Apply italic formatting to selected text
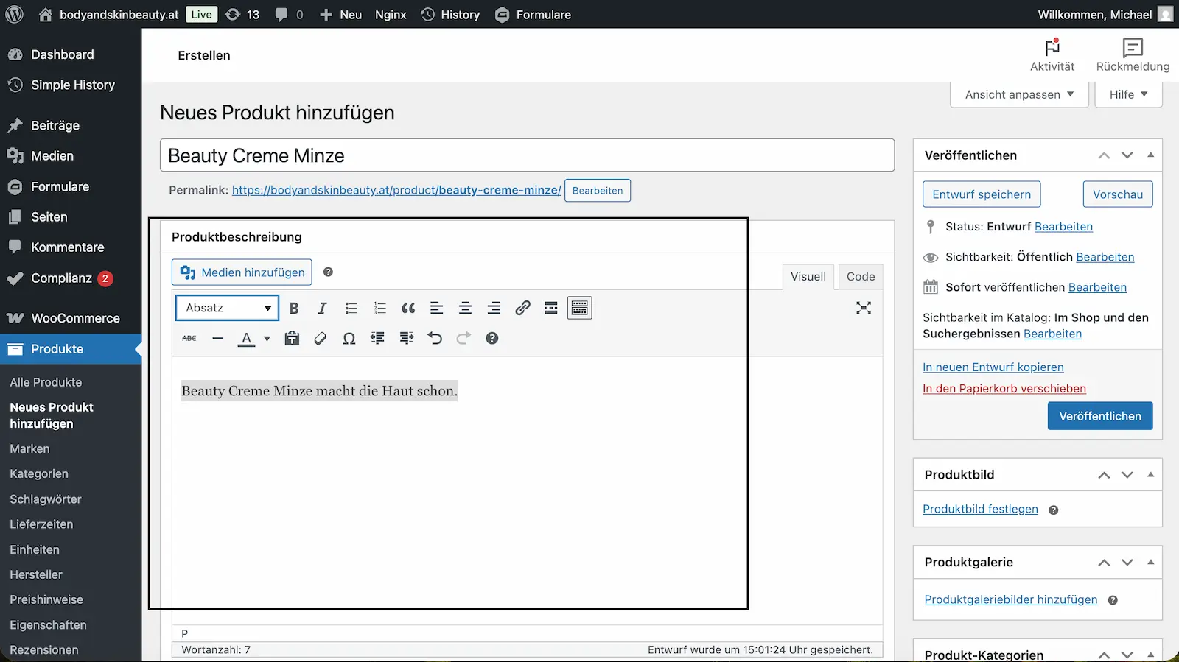Viewport: 1179px width, 662px height. click(322, 309)
